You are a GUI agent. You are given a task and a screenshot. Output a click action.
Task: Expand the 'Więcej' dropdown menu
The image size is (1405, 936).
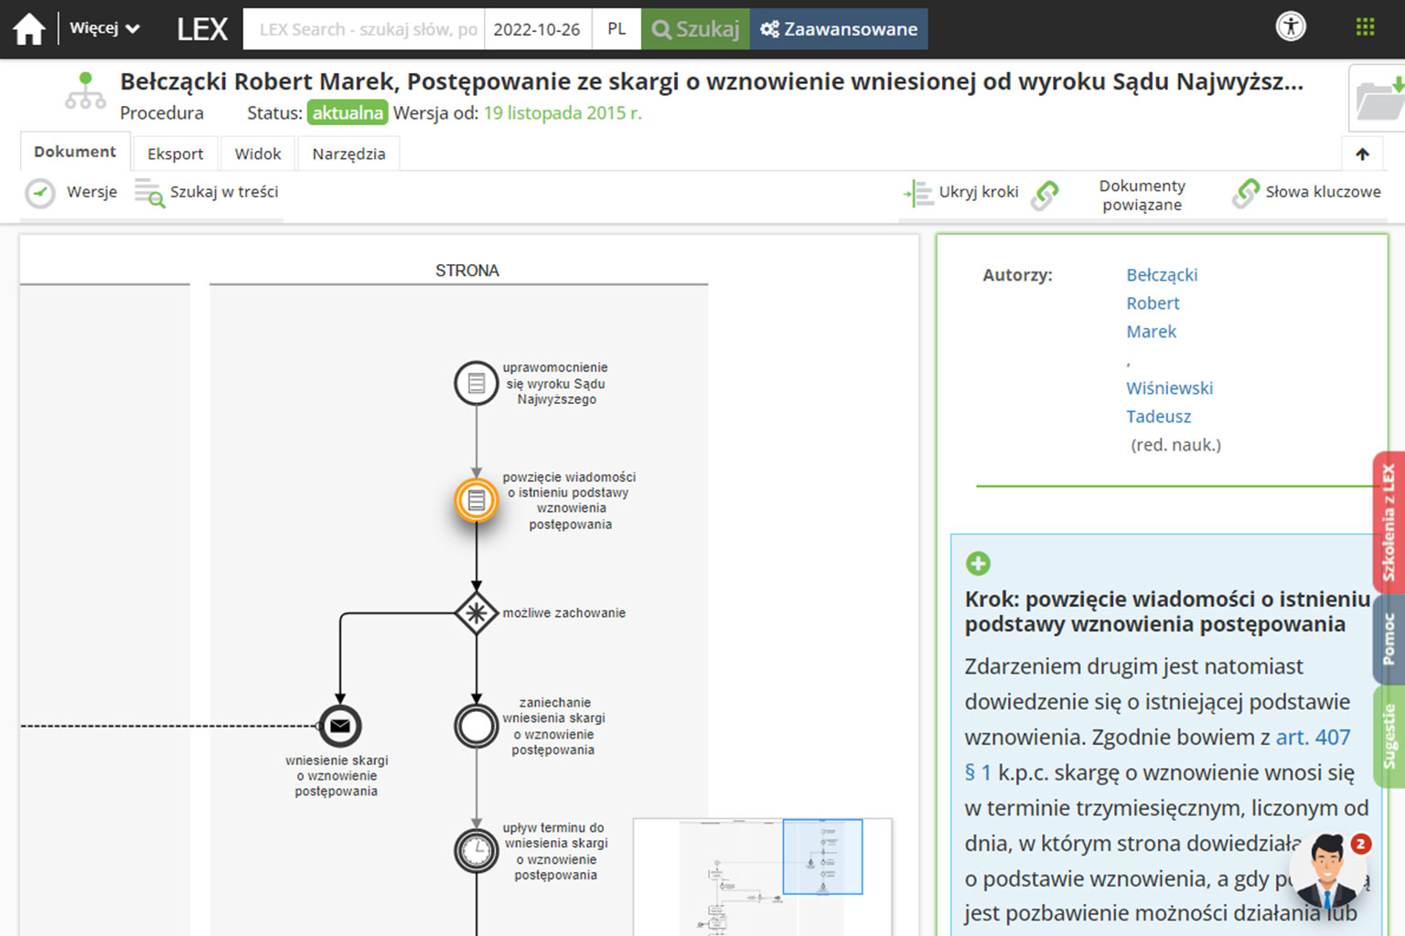pos(104,28)
